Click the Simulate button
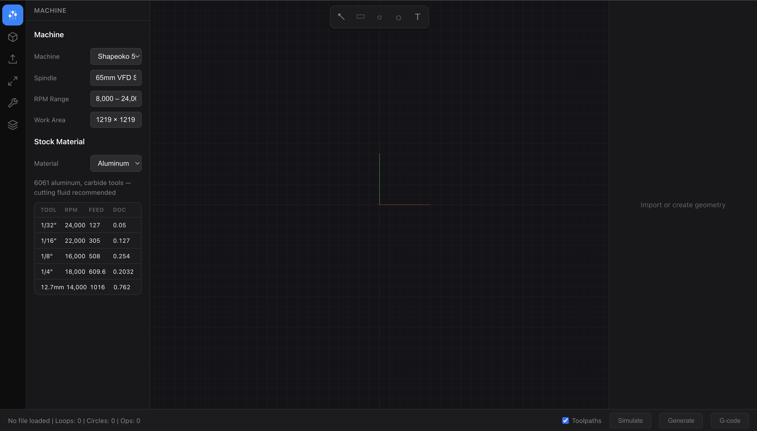The image size is (757, 431). pos(630,420)
